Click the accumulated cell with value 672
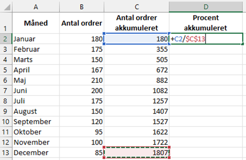This screenshot has height=160, width=246. pos(136,70)
